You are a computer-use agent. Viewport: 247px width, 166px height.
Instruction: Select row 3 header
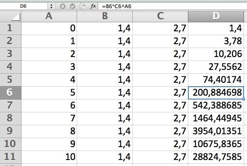11,54
